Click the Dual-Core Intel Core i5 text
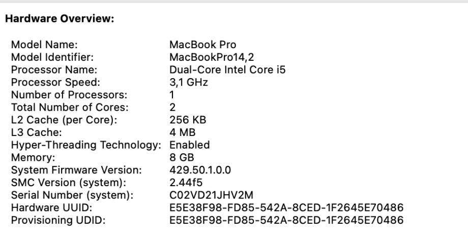Viewport: 468px width, 244px height. 227,69
